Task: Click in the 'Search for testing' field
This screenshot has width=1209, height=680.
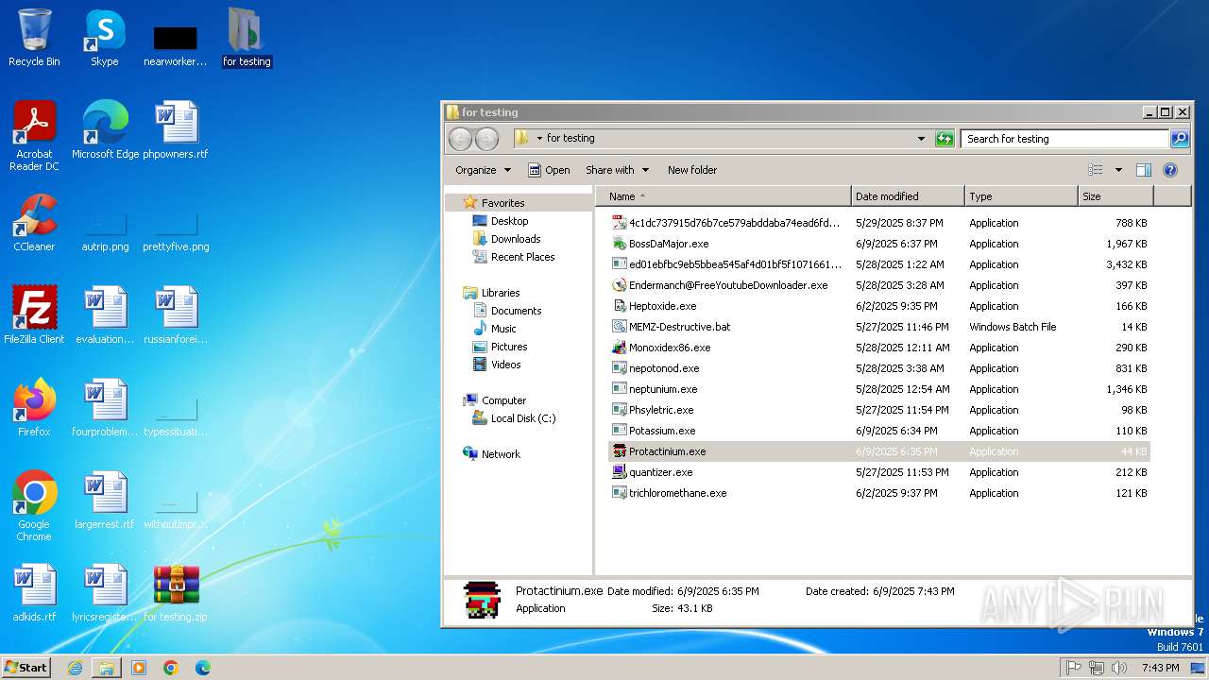Action: point(1065,139)
